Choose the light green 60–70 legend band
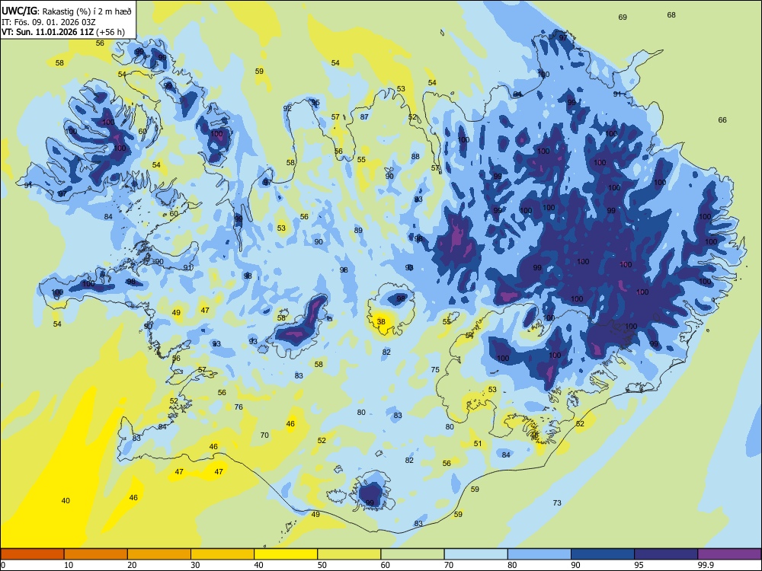The width and height of the screenshot is (762, 571). point(412,554)
